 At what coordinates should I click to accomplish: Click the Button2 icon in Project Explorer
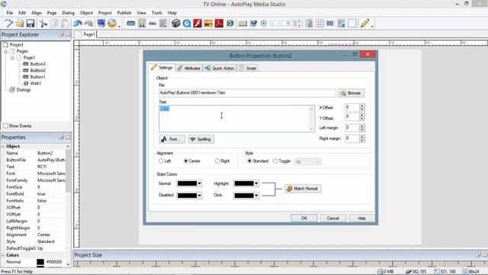pos(25,70)
